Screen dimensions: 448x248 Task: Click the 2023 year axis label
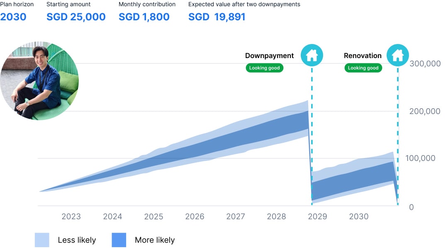pos(71,216)
